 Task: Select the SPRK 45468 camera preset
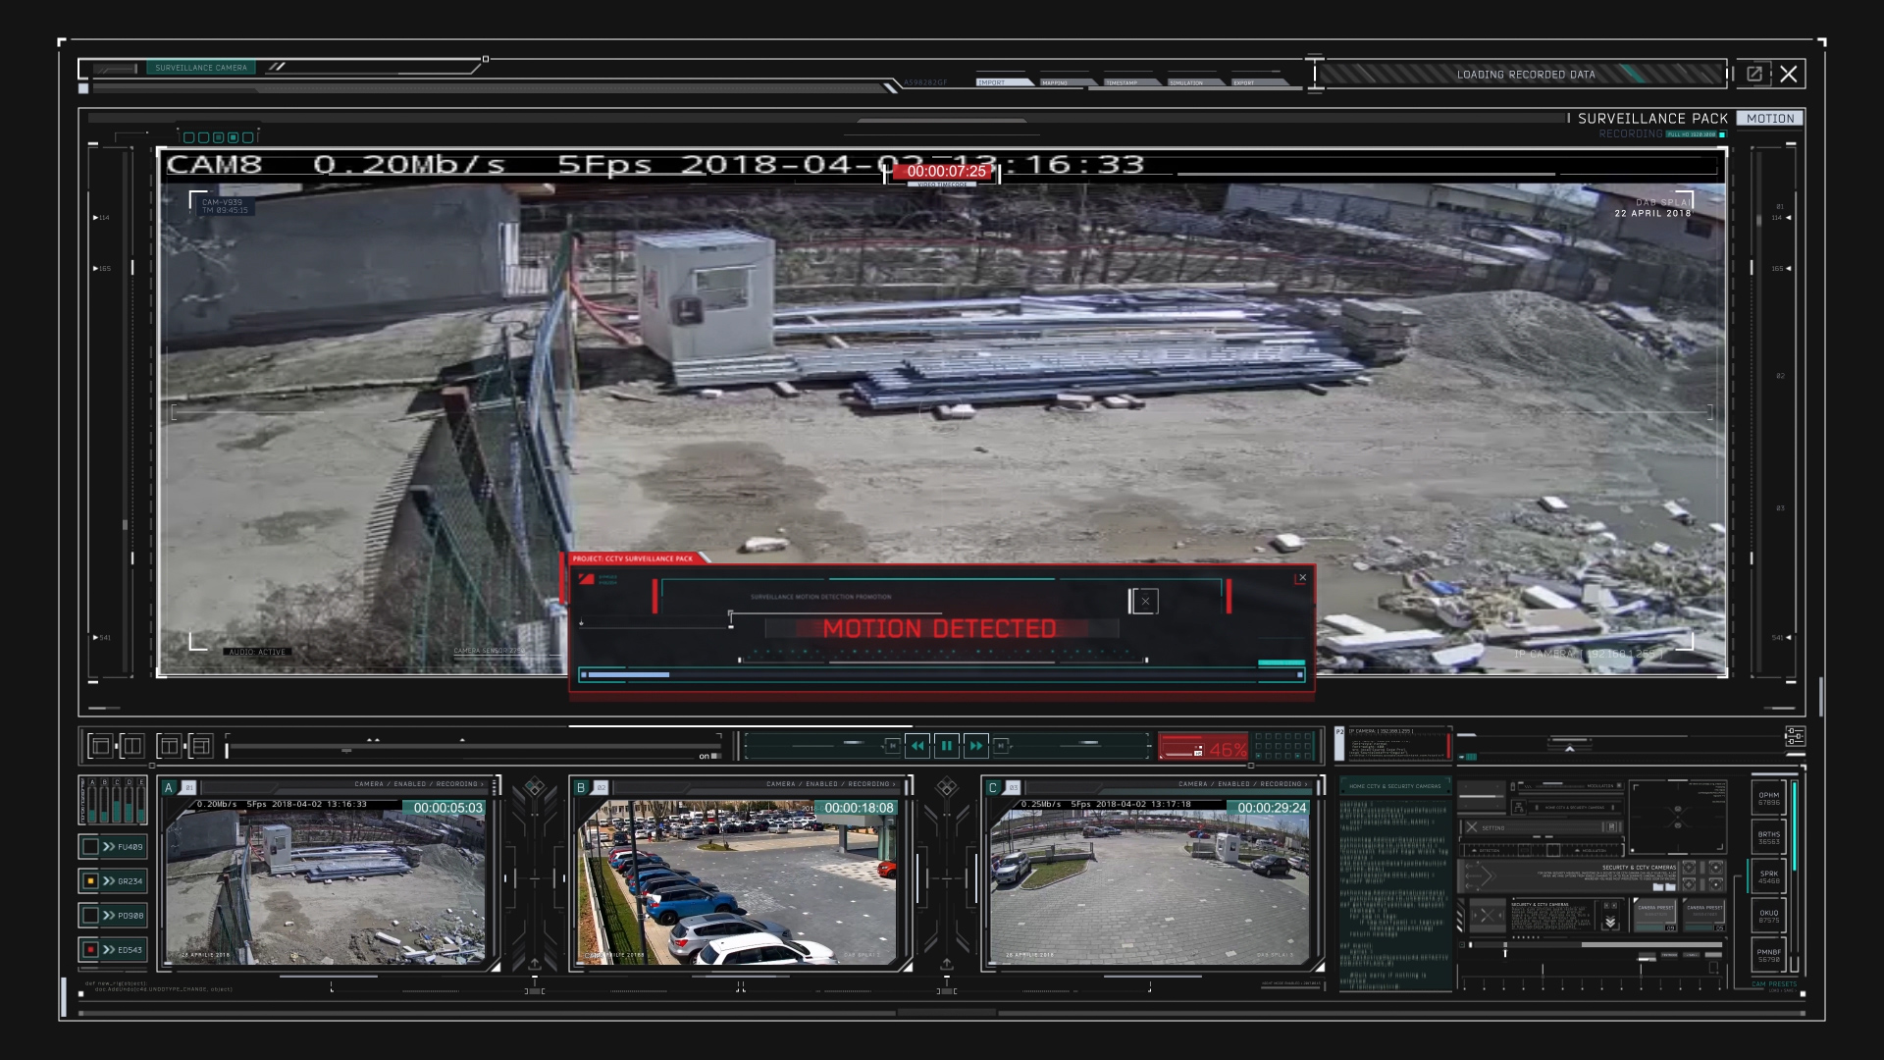[x=1768, y=876]
